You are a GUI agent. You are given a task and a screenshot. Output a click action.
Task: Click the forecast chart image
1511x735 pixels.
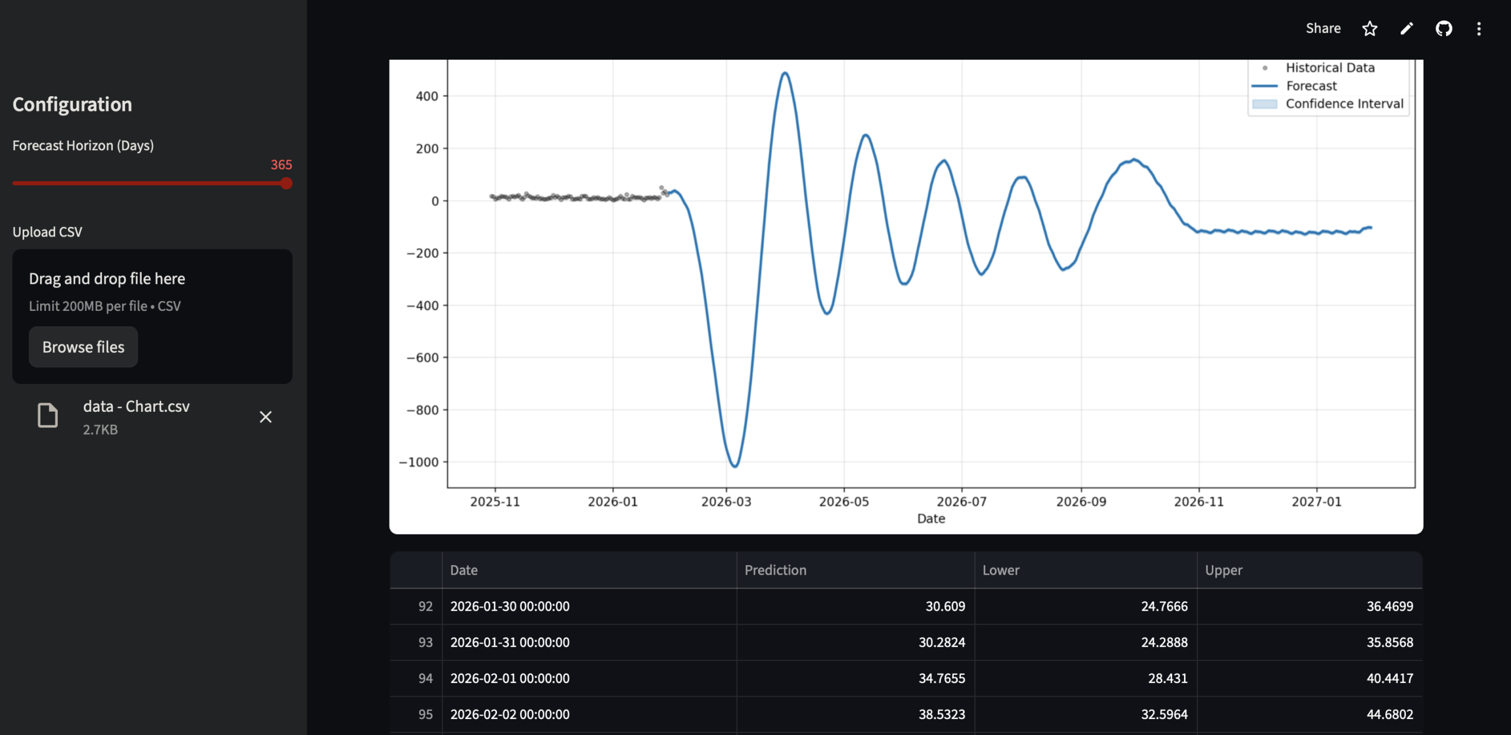905,295
